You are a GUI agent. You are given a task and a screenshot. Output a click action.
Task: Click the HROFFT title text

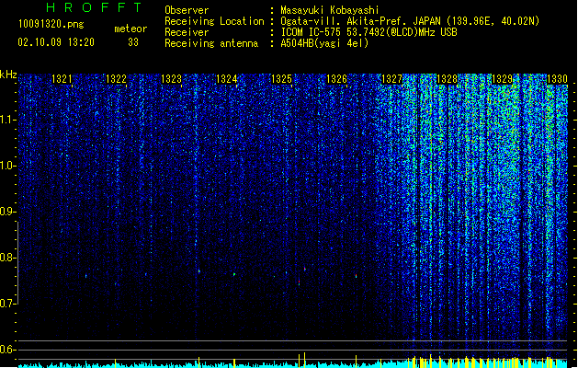[94, 7]
